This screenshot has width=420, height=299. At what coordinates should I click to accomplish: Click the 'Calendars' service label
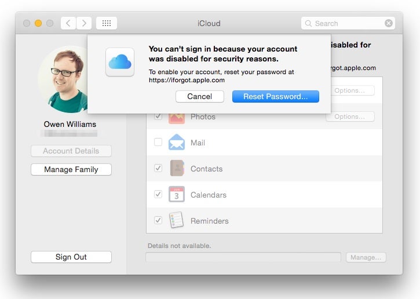(x=209, y=195)
